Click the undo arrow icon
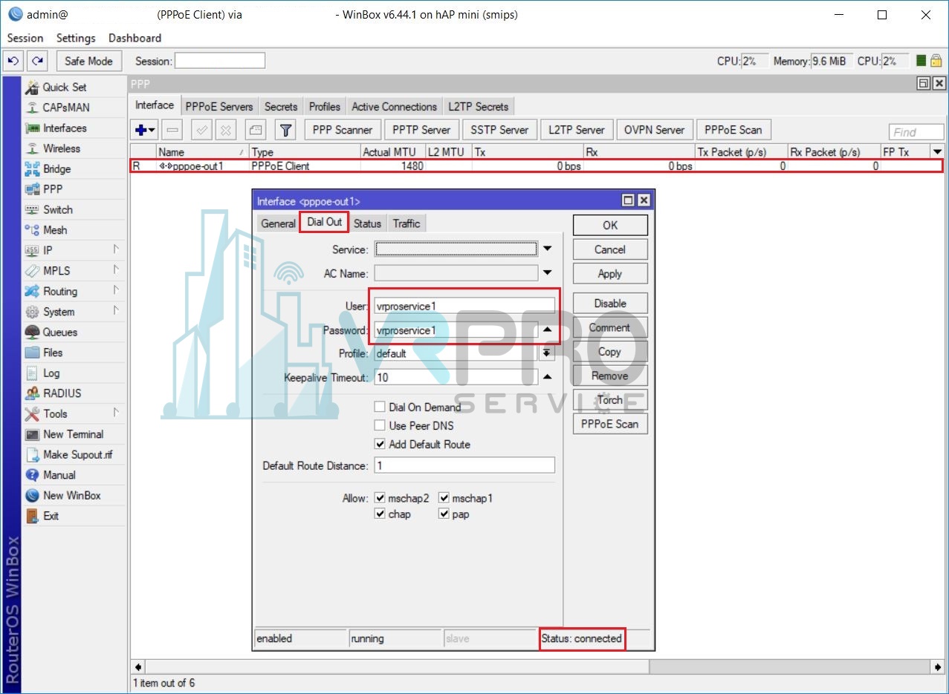This screenshot has width=949, height=694. pos(14,61)
